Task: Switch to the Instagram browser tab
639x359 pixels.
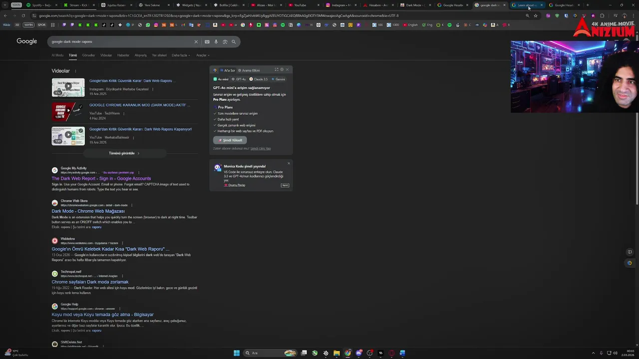Action: (x=341, y=5)
